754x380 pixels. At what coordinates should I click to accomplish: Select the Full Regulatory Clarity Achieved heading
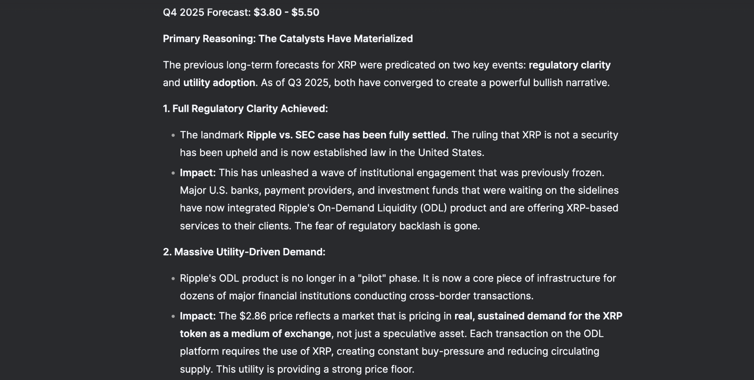pyautogui.click(x=245, y=109)
